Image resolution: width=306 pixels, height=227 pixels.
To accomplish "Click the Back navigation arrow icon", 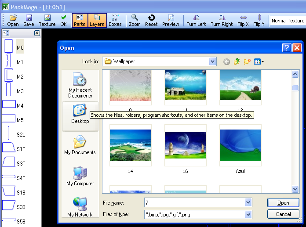I will (226, 62).
